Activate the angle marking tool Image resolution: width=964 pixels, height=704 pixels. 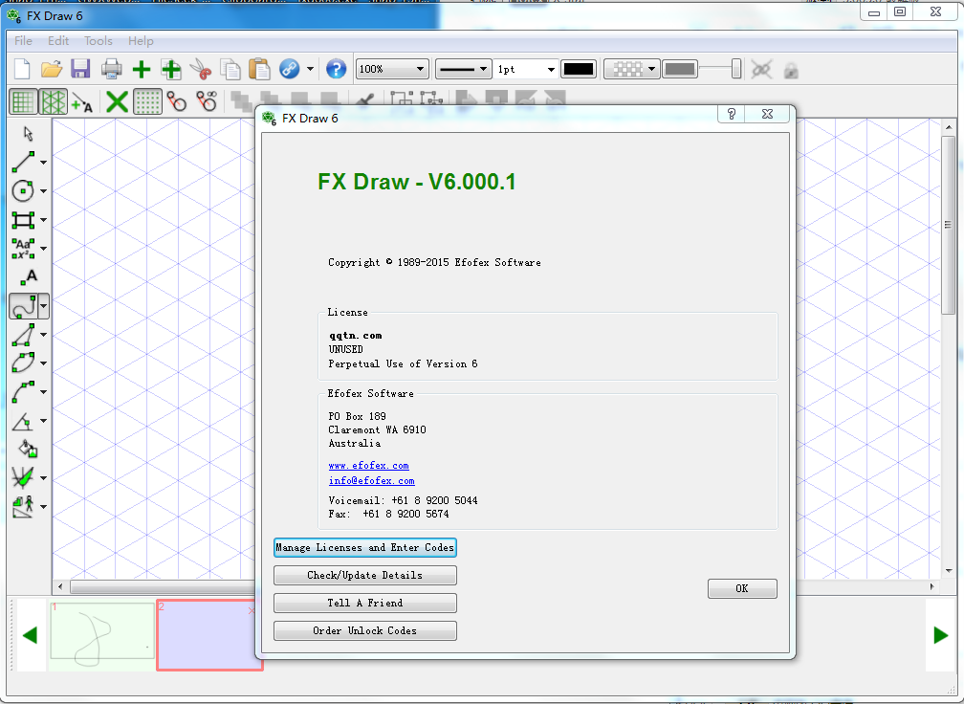pos(23,420)
